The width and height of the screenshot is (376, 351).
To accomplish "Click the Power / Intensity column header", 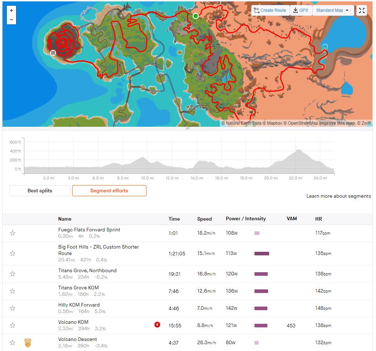I will (x=246, y=218).
